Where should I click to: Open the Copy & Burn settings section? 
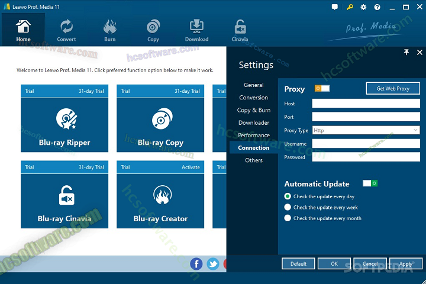[253, 110]
